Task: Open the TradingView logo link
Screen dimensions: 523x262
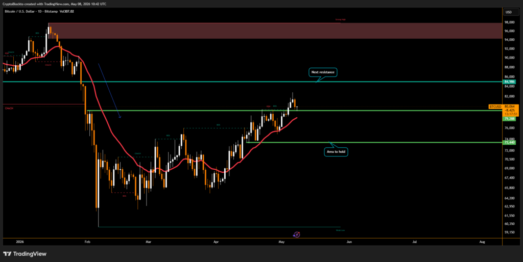Action: pos(25,254)
